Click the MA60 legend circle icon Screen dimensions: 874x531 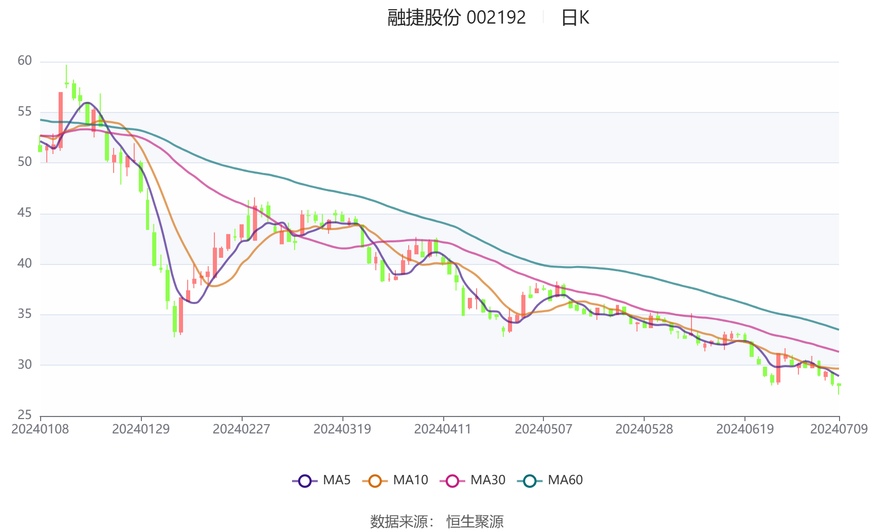(x=530, y=480)
